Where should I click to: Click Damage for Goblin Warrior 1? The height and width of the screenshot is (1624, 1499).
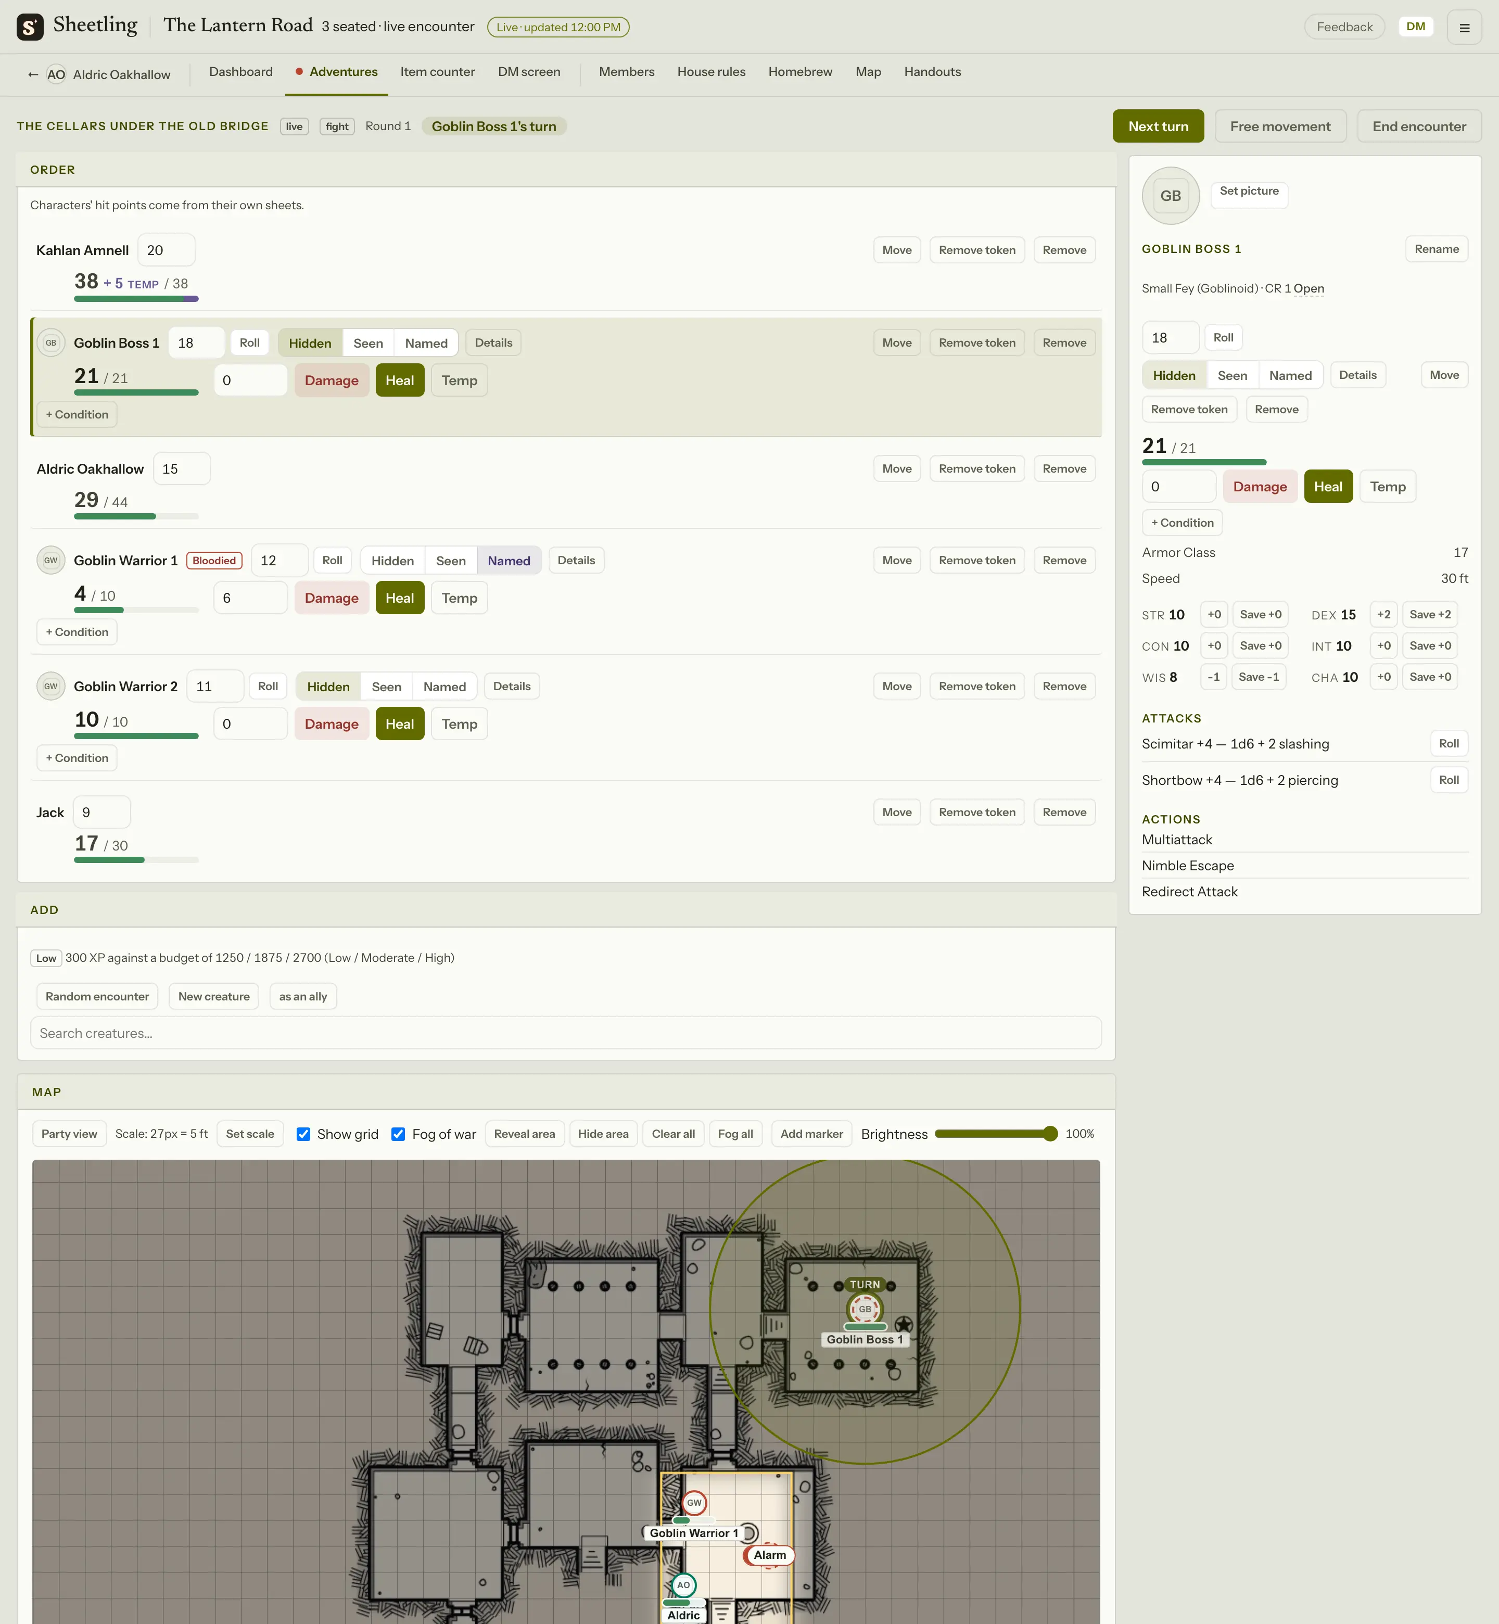click(331, 598)
